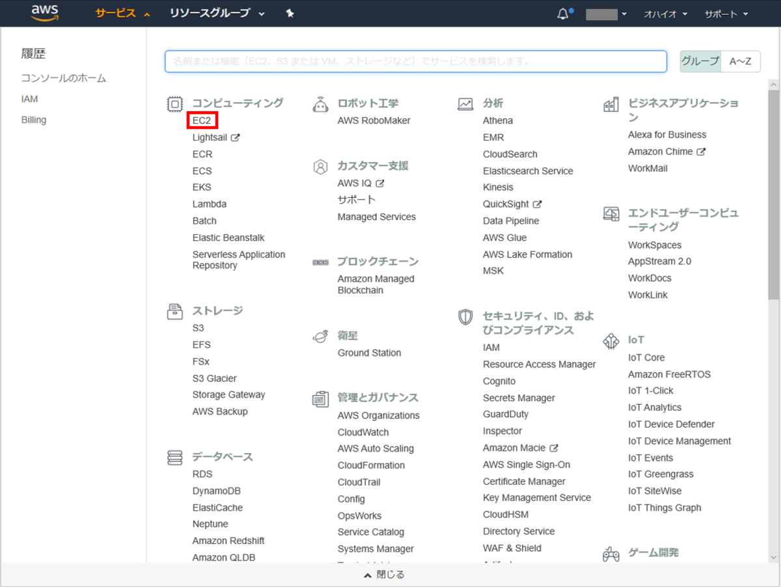Collapse services panel with 閉じる
Screen dimensions: 781x587
(384, 575)
